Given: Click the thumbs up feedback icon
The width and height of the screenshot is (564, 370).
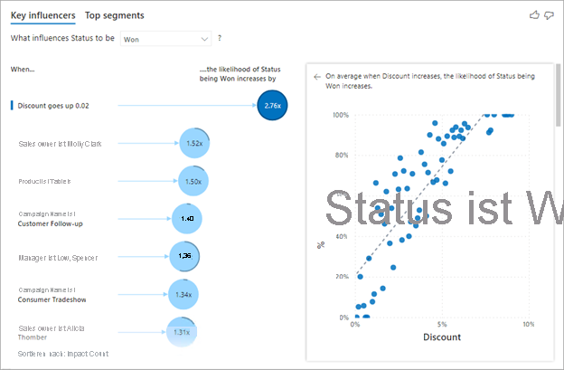Looking at the screenshot, I should 534,15.
